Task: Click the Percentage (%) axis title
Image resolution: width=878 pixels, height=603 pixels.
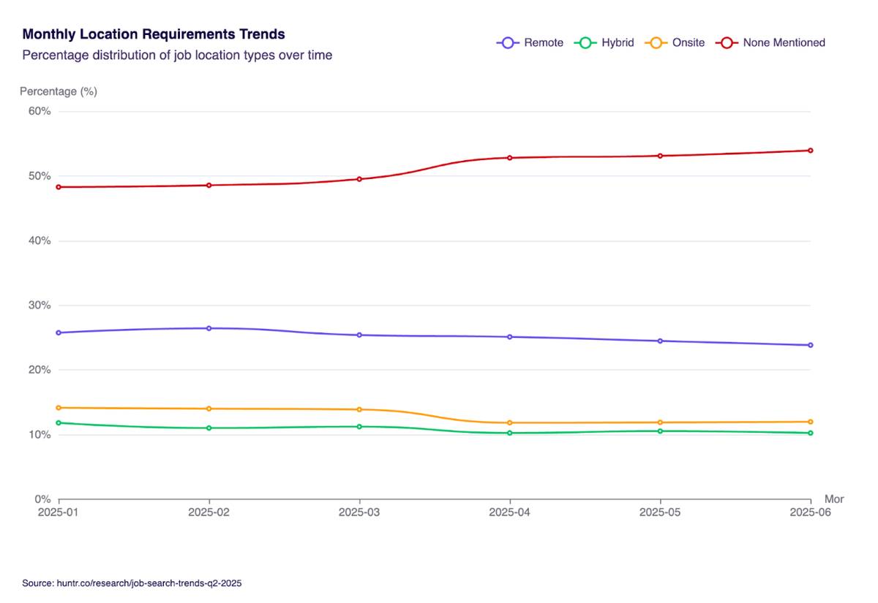Action: [59, 91]
